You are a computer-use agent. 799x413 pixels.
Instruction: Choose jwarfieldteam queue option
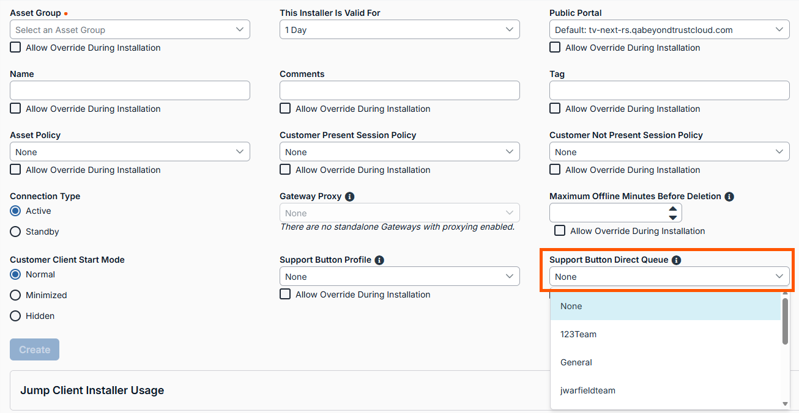click(x=588, y=390)
